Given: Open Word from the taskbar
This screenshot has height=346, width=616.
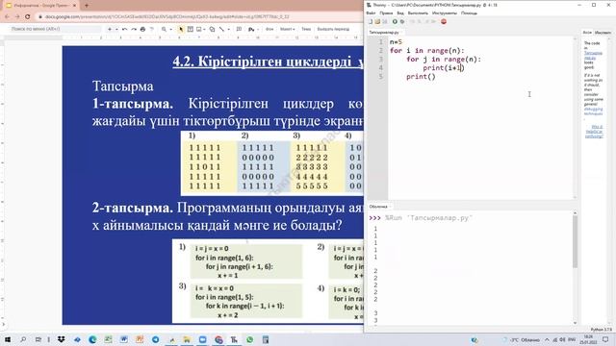Looking at the screenshot, I should [124, 339].
